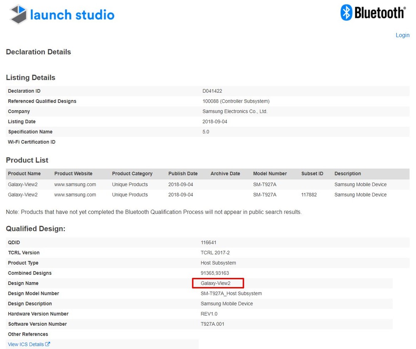Click the Bluetooth Qualification Process note text
This screenshot has height=349, width=416.
click(x=154, y=212)
